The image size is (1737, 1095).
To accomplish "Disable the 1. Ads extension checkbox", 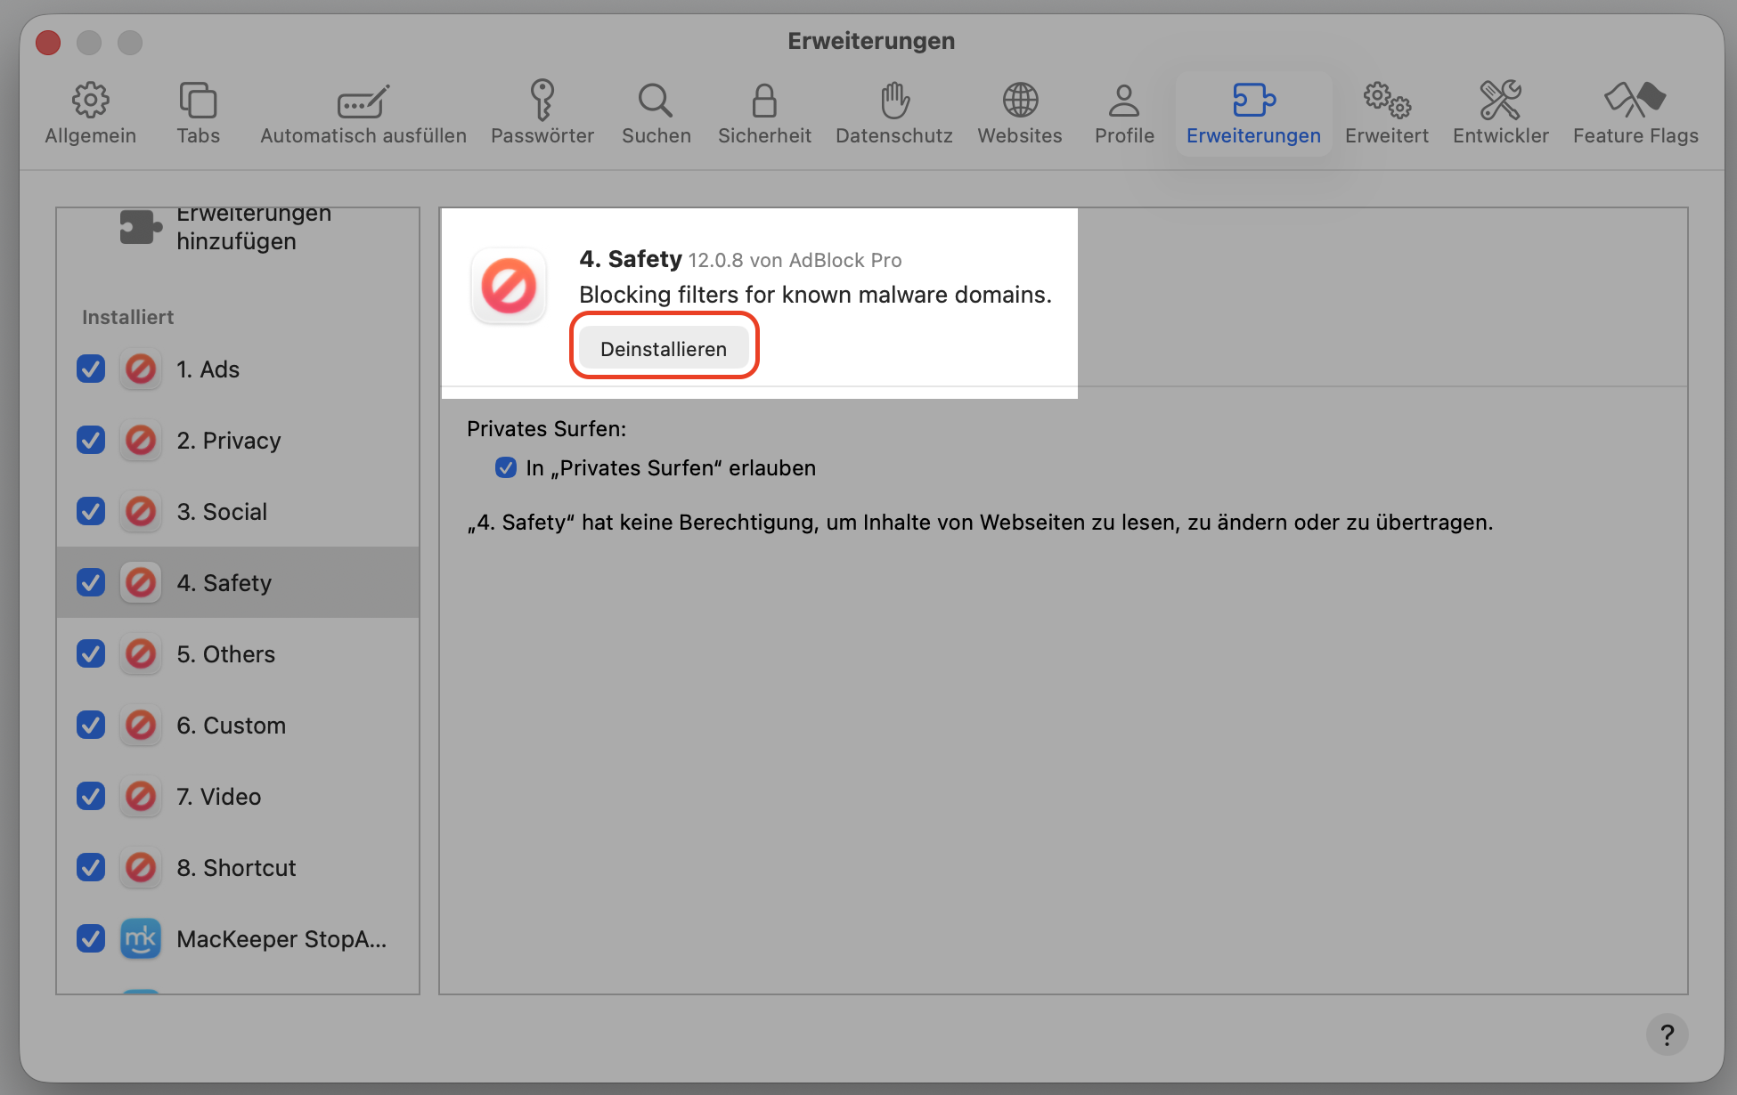I will coord(91,369).
